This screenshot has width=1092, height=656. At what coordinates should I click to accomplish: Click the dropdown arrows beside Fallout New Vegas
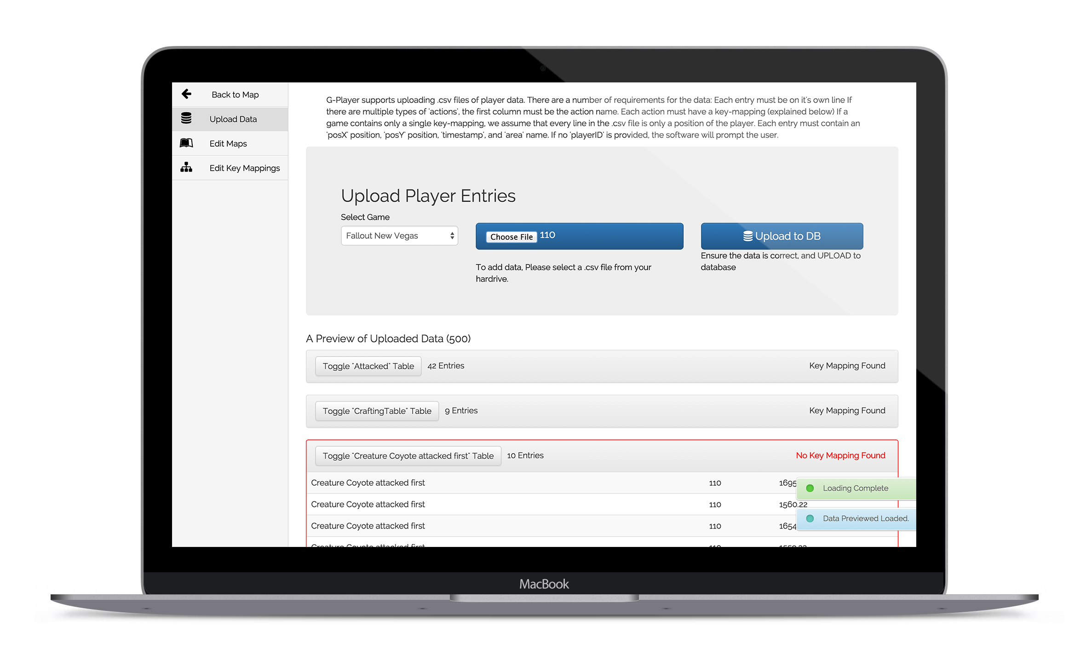452,236
